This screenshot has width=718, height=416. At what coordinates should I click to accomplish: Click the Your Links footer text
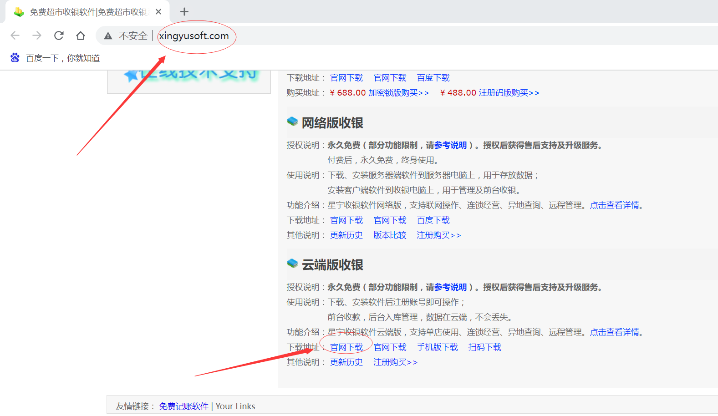(x=235, y=406)
